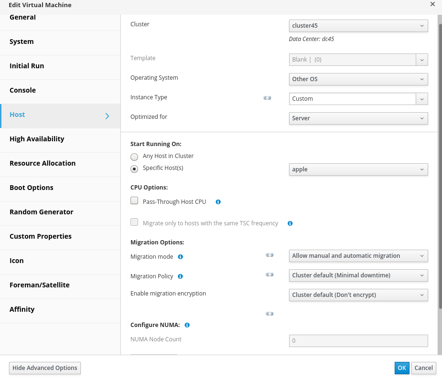Click the link icon beside Migration Policy dropdown
The width and height of the screenshot is (442, 380).
(270, 274)
